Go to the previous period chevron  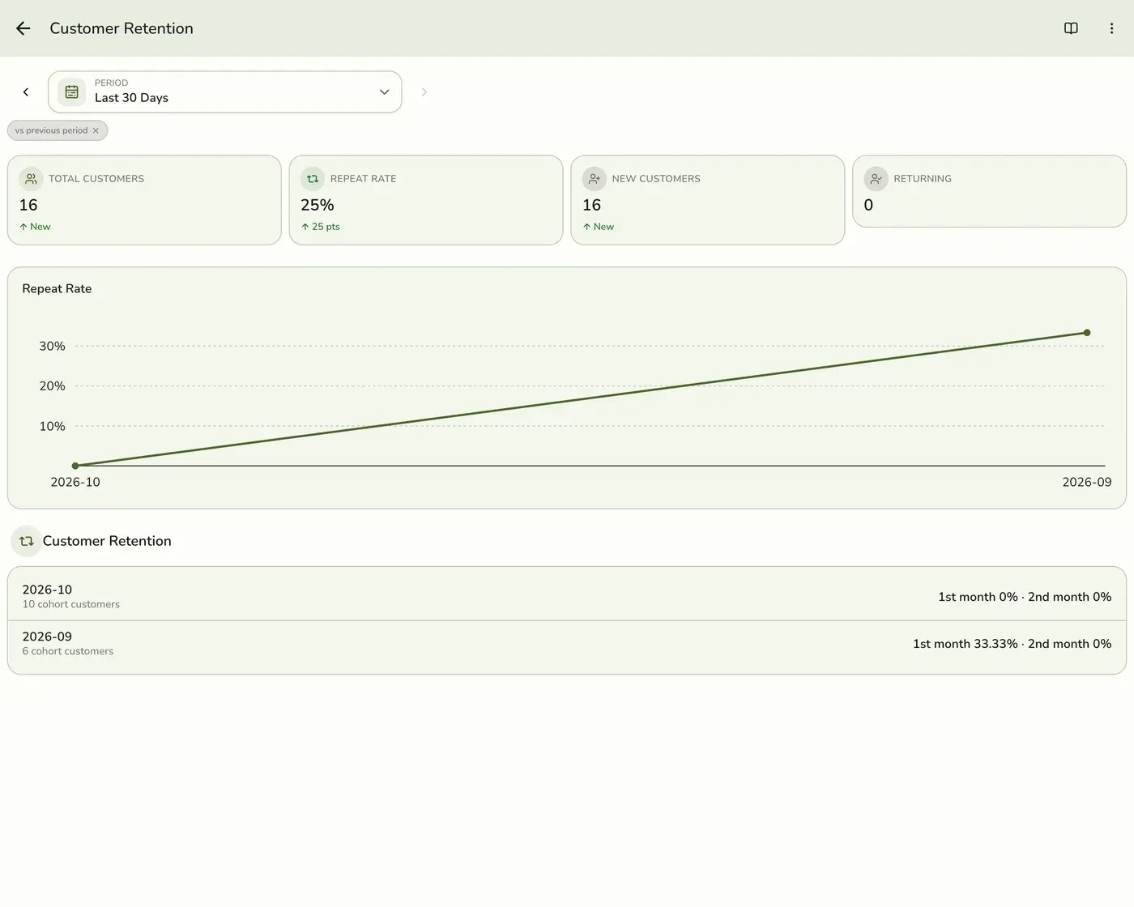click(x=26, y=92)
